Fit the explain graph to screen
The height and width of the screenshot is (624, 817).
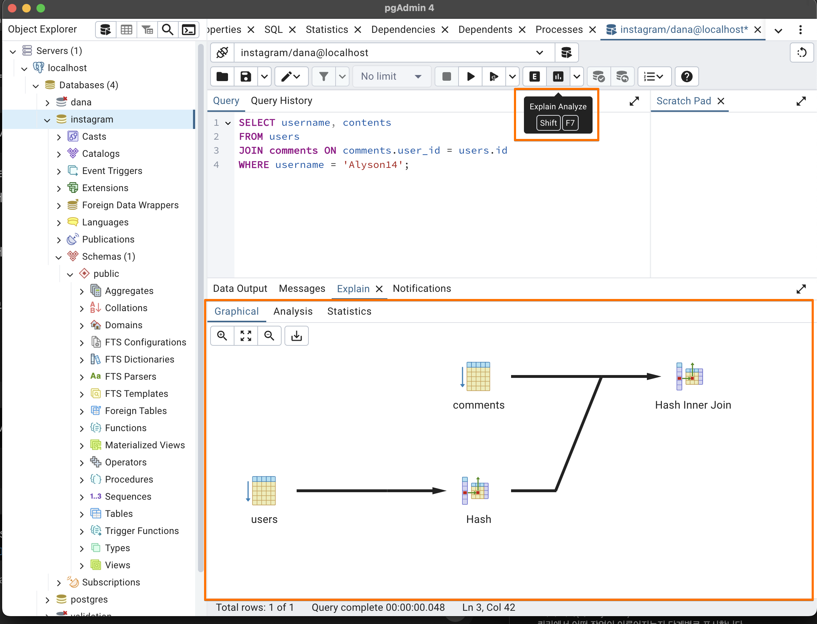pos(246,336)
